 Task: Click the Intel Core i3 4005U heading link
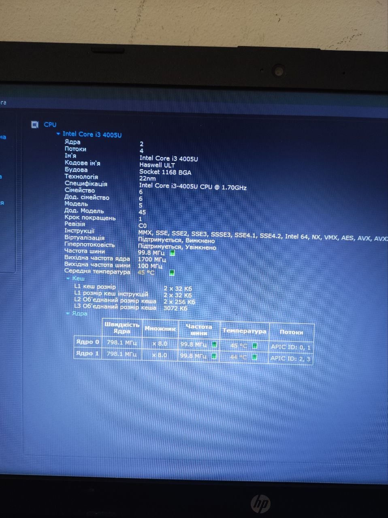click(x=92, y=134)
